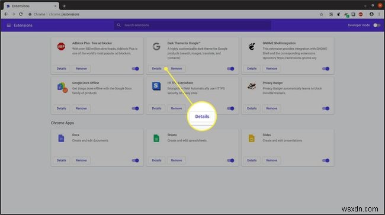Remove the Sheets app

pyautogui.click(x=177, y=161)
